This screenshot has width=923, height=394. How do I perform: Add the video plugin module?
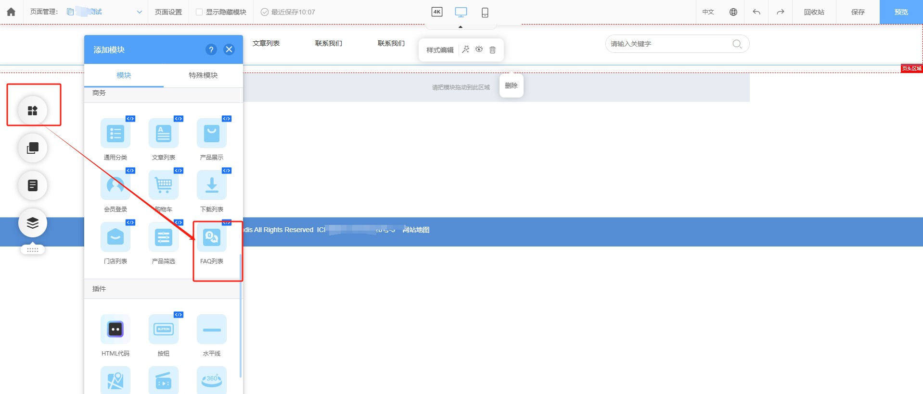[164, 381]
